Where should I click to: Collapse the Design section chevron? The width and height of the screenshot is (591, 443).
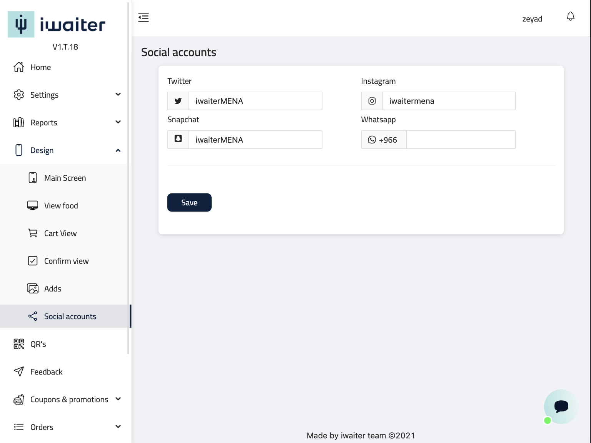tap(118, 150)
